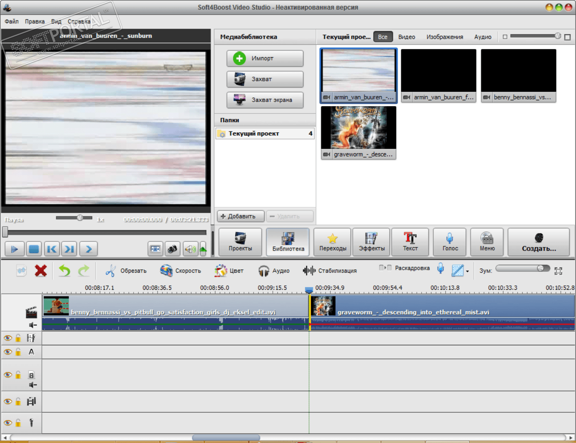
Task: Open the Меню disc menu tab
Action: coord(487,242)
